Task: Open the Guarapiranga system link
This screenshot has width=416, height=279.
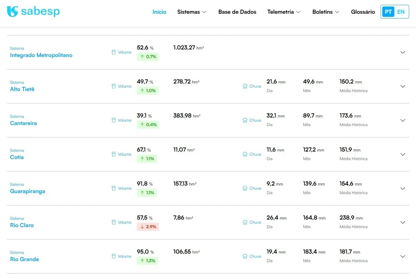Action: click(28, 191)
